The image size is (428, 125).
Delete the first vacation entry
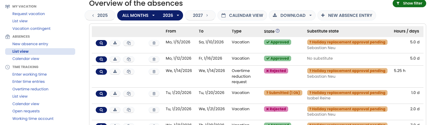click(x=154, y=43)
